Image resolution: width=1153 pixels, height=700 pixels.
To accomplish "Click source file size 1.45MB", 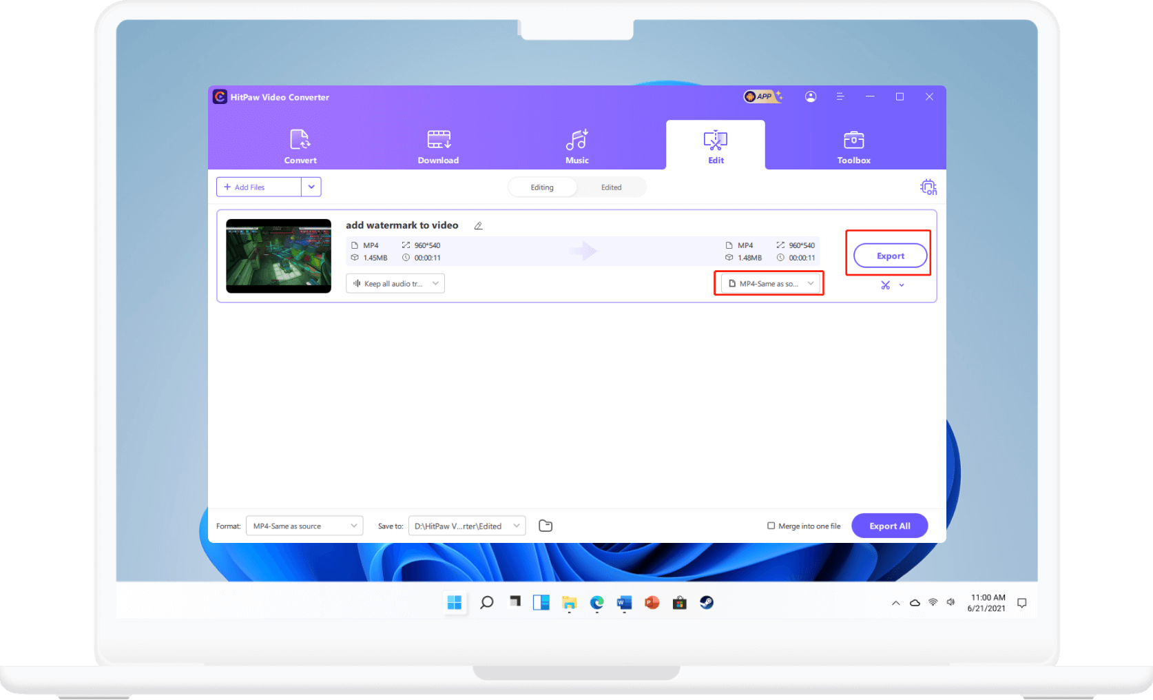I will point(375,258).
